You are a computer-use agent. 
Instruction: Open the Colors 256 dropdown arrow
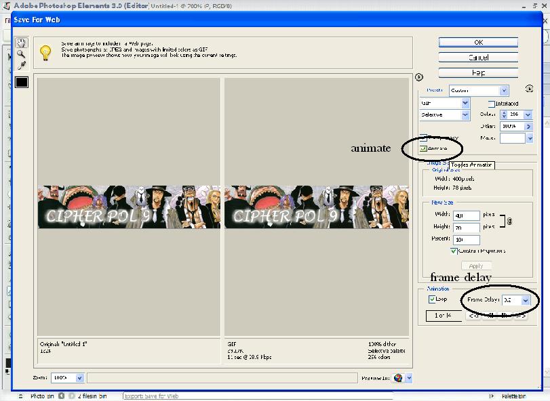528,114
